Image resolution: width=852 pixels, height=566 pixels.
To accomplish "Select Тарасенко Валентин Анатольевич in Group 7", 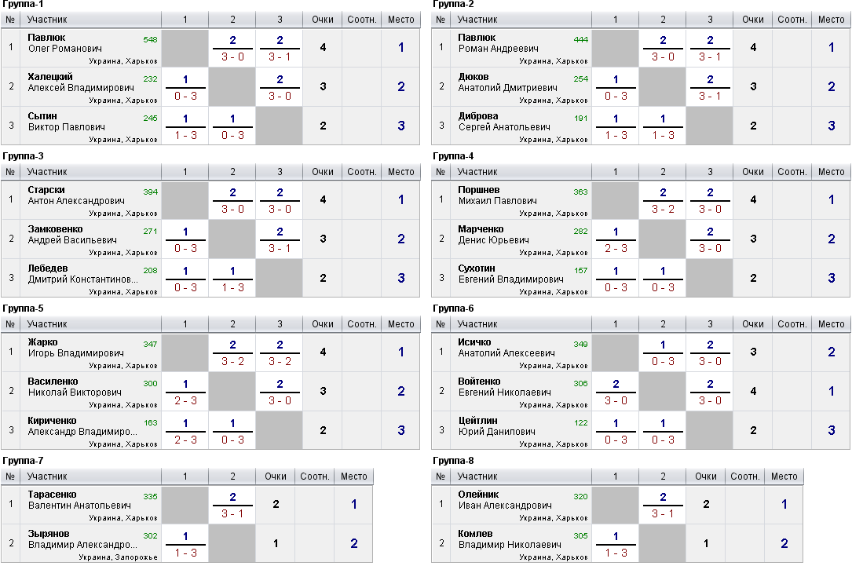I will [x=79, y=500].
